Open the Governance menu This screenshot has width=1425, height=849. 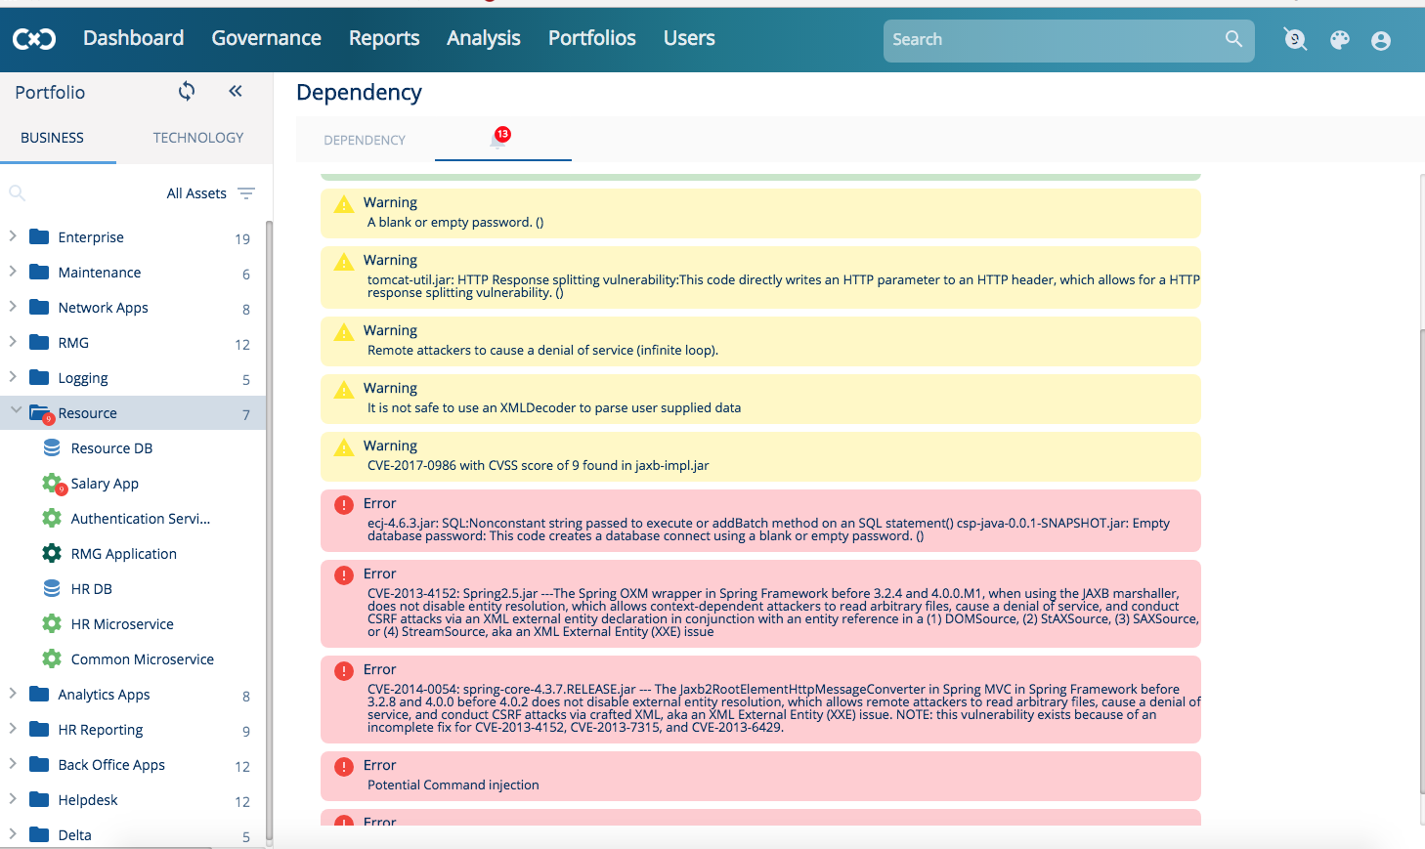(x=266, y=38)
